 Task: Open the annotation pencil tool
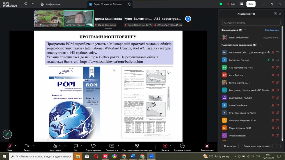(7, 134)
